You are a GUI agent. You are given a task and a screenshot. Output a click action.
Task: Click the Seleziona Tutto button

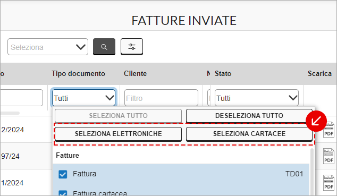118,116
